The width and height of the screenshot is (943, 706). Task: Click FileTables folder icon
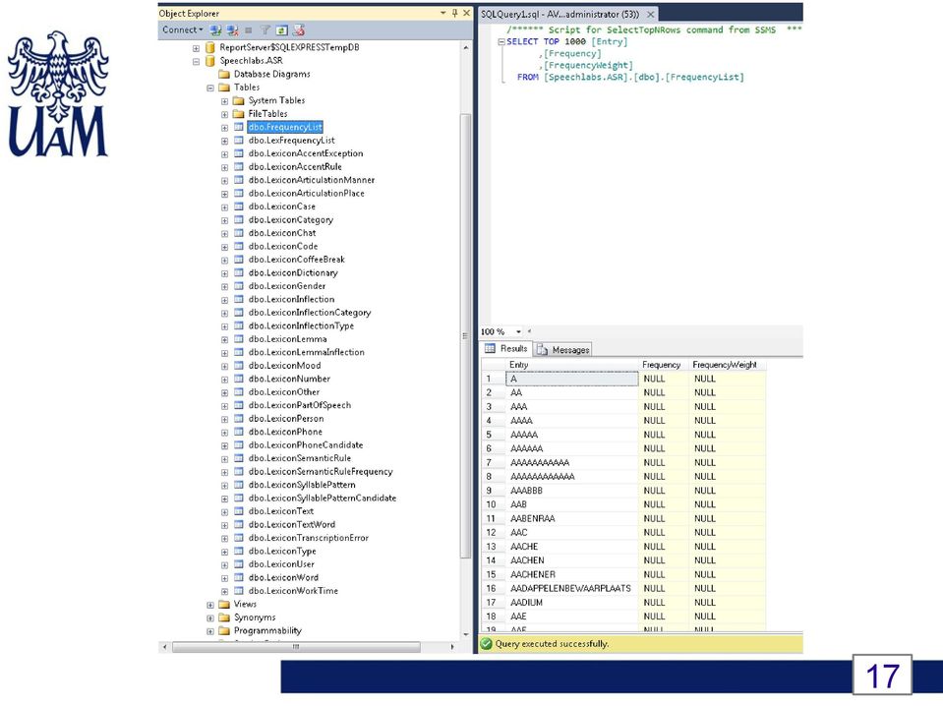coord(238,114)
